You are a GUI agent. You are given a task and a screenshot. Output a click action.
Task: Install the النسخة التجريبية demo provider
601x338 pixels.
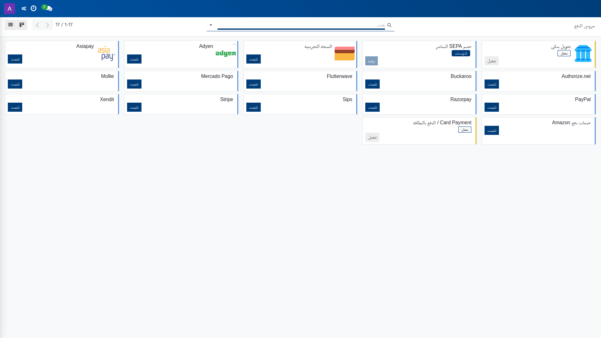click(254, 59)
